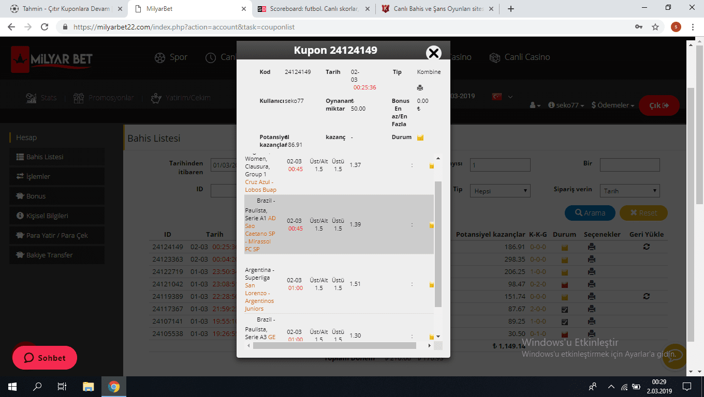Click status icon for San Lorenzo - Argentinos Juniors

pos(431,285)
